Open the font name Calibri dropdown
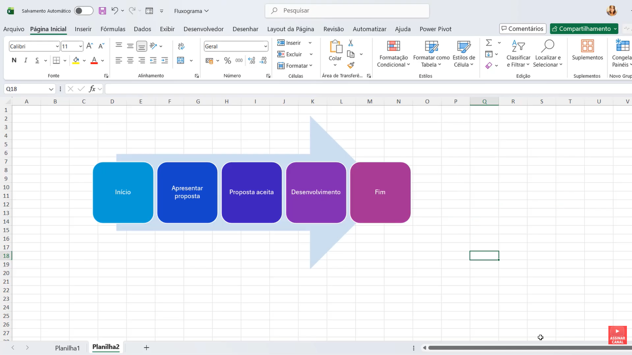The width and height of the screenshot is (632, 355). pyautogui.click(x=57, y=46)
